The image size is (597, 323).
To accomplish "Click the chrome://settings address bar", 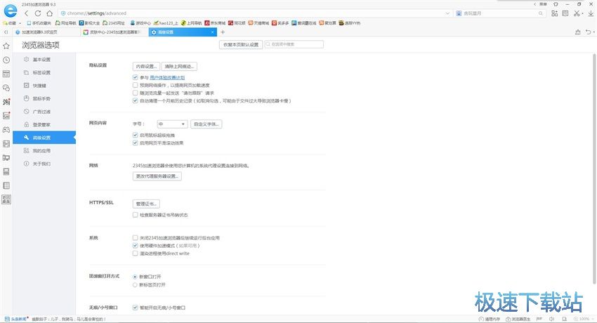I will point(255,13).
